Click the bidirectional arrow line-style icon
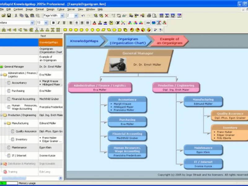This screenshot has width=248, height=186. (x=105, y=23)
